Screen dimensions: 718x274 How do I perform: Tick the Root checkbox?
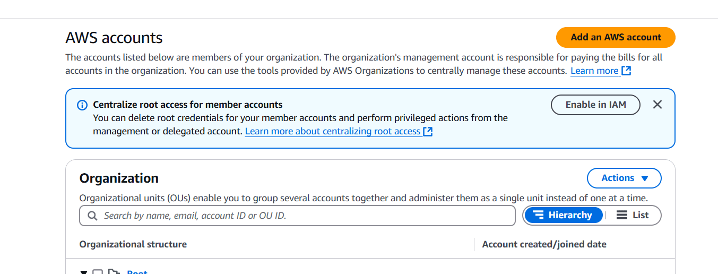pyautogui.click(x=98, y=272)
